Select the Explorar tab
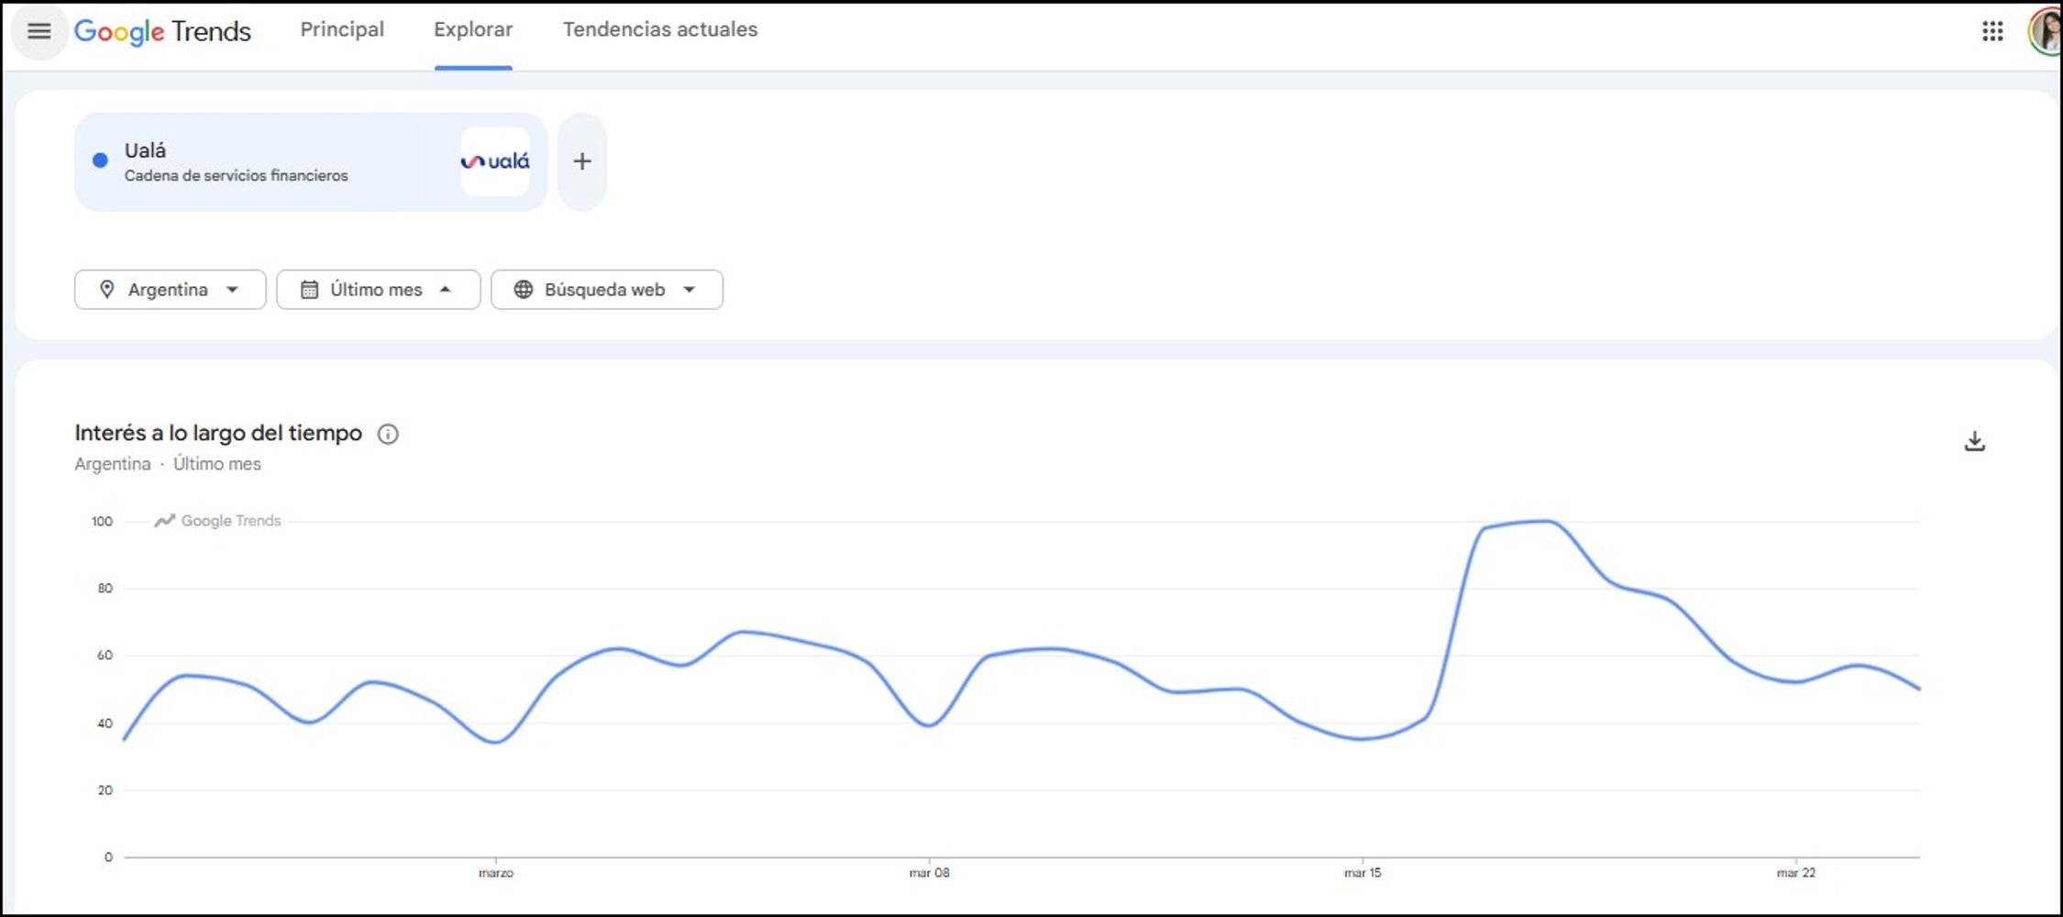Screen dimensions: 2063x917 point(473,29)
